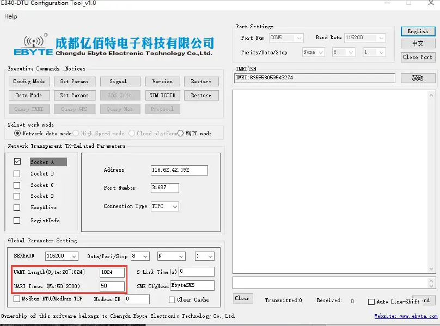Click the Modbus ID input field
440x326 pixels.
pos(137,299)
